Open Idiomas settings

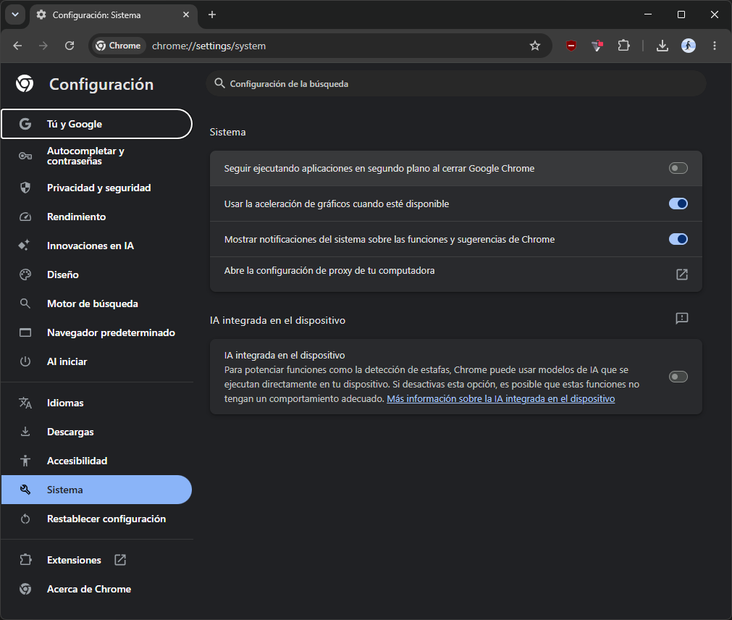[96, 403]
